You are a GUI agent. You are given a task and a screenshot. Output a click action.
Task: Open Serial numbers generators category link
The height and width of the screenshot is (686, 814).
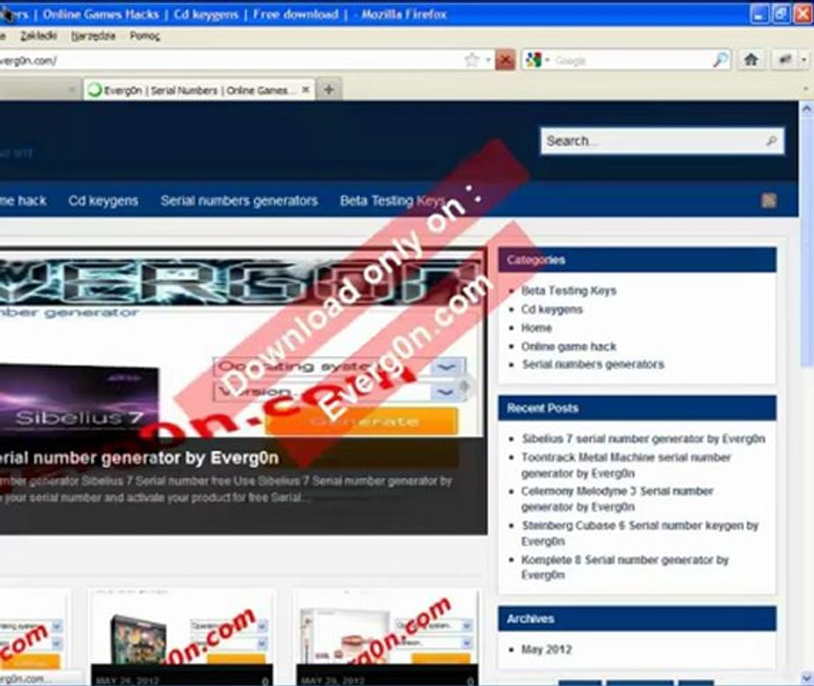[x=592, y=364]
